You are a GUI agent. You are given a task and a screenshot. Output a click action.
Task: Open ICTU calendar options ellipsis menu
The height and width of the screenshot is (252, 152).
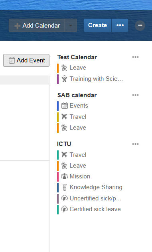tap(135, 144)
